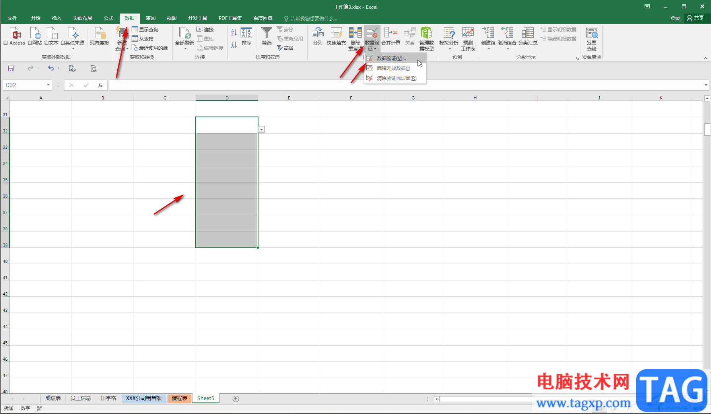The width and height of the screenshot is (711, 414).
Task: Switch to 员工信息 sheet tab
Action: (x=81, y=398)
